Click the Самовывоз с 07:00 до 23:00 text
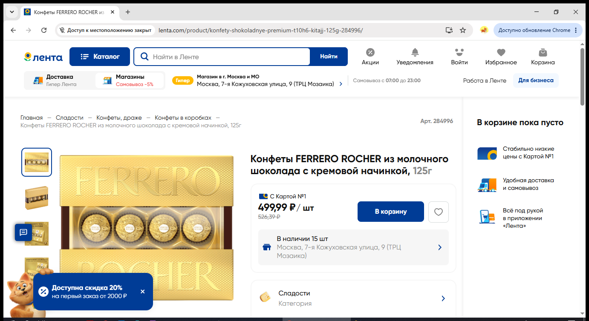The image size is (589, 321). tap(387, 80)
